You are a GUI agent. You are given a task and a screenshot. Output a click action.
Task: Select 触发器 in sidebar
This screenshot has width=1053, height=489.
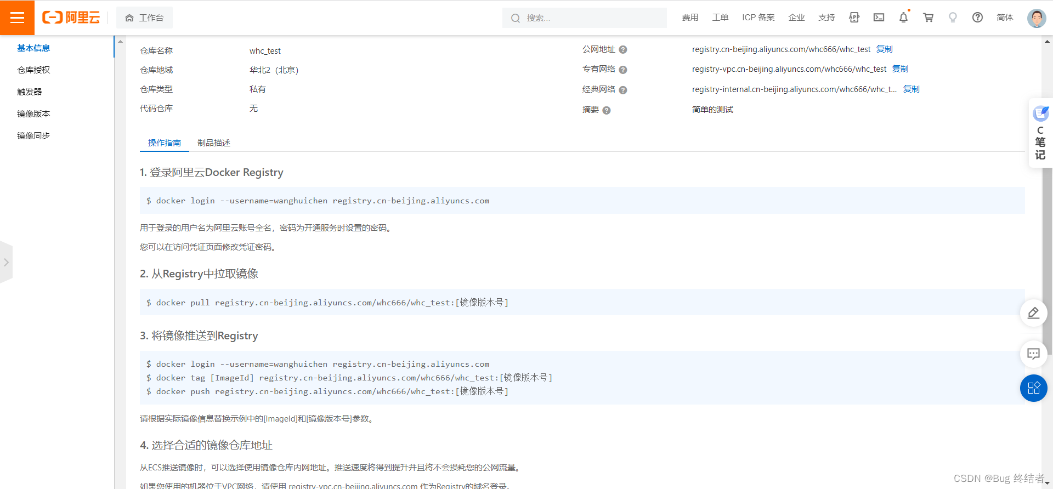(30, 92)
